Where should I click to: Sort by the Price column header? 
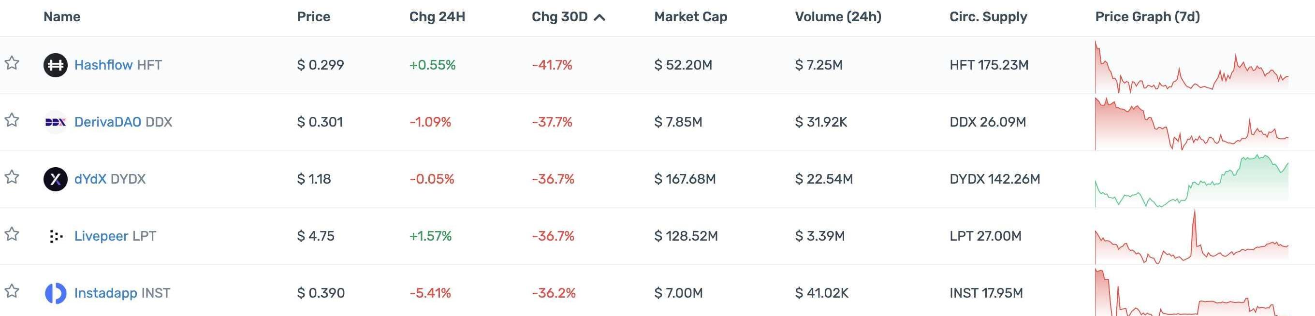tap(313, 17)
